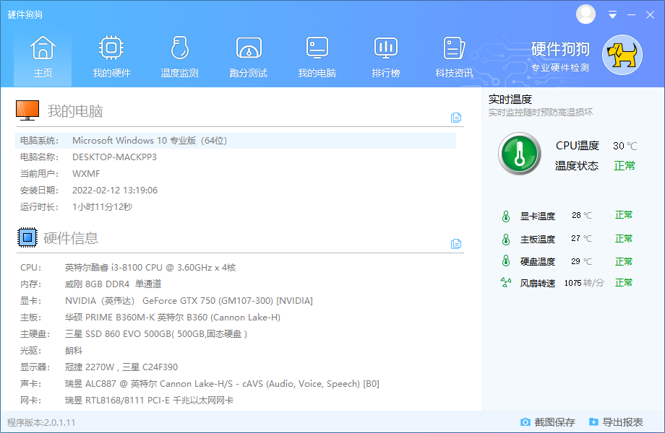Select the 华硕 PRIME B360M-K motherboard row
Image resolution: width=665 pixels, height=433 pixels.
point(150,318)
